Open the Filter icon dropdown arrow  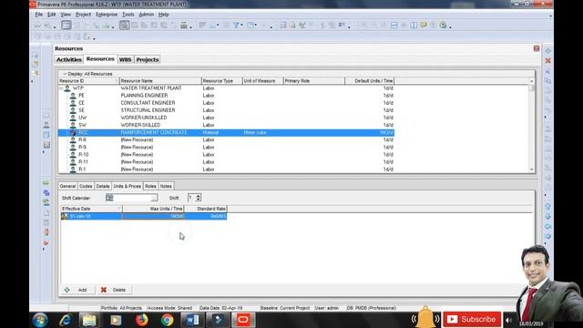click(241, 26)
